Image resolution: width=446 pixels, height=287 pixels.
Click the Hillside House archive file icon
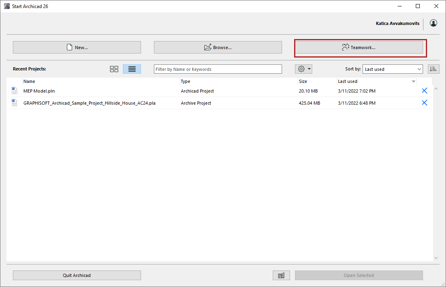(15, 103)
